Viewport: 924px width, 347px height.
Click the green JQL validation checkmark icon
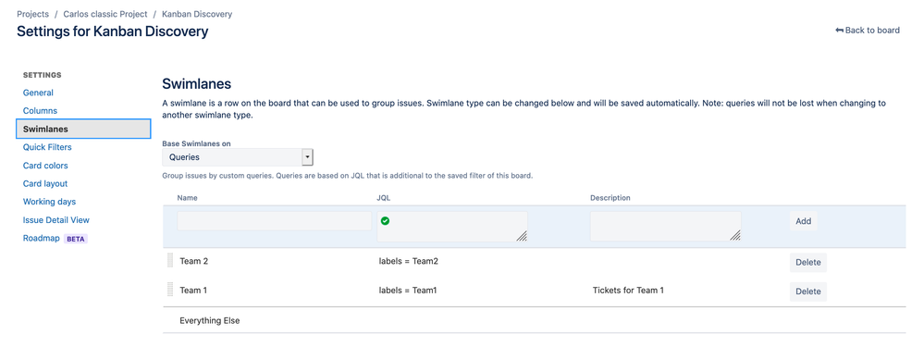(x=385, y=221)
